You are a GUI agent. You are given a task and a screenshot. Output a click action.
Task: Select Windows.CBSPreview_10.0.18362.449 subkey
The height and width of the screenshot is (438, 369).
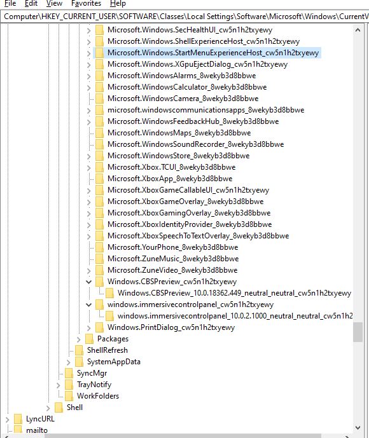234,293
